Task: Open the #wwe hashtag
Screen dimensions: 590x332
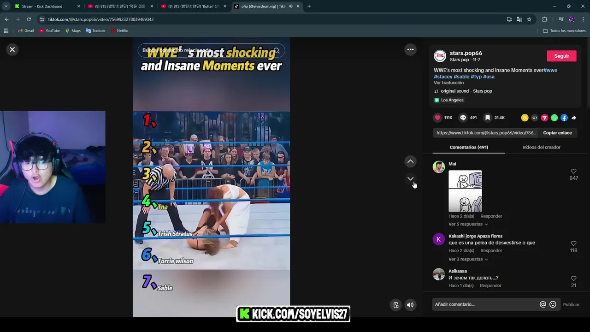Action: point(550,70)
